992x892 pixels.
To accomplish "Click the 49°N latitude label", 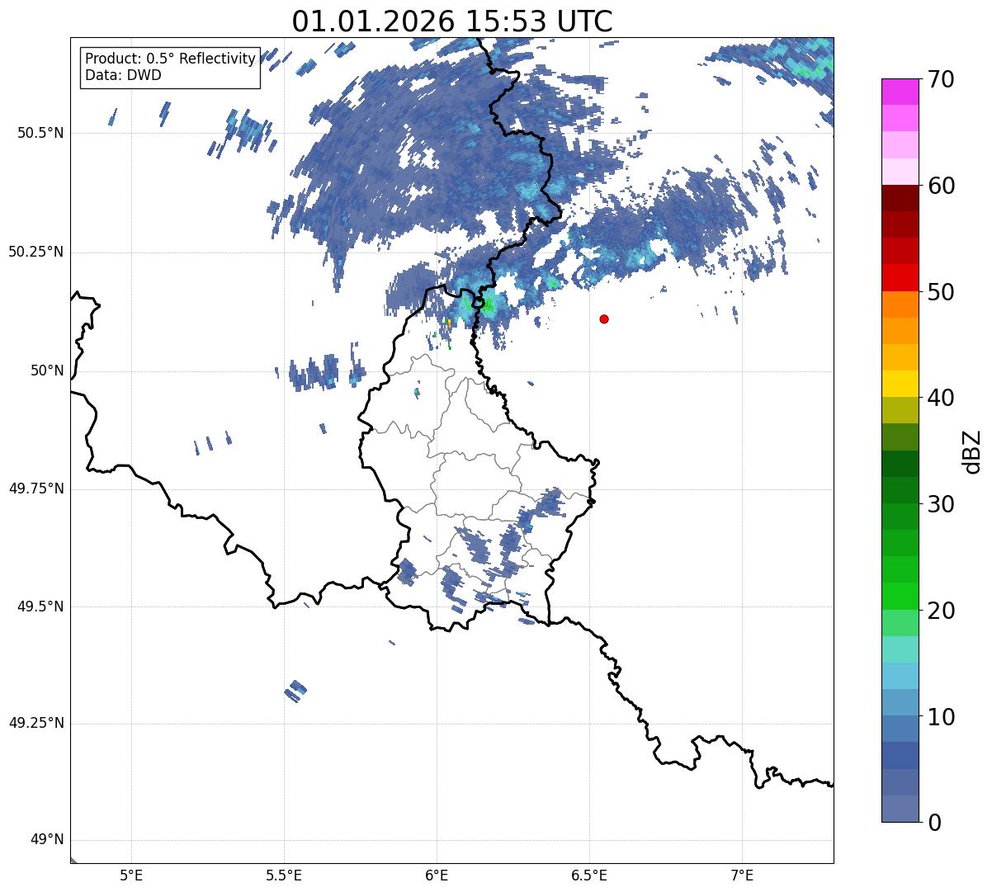I will click(x=47, y=840).
